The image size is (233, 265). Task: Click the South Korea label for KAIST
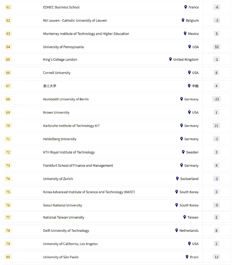pyautogui.click(x=189, y=192)
